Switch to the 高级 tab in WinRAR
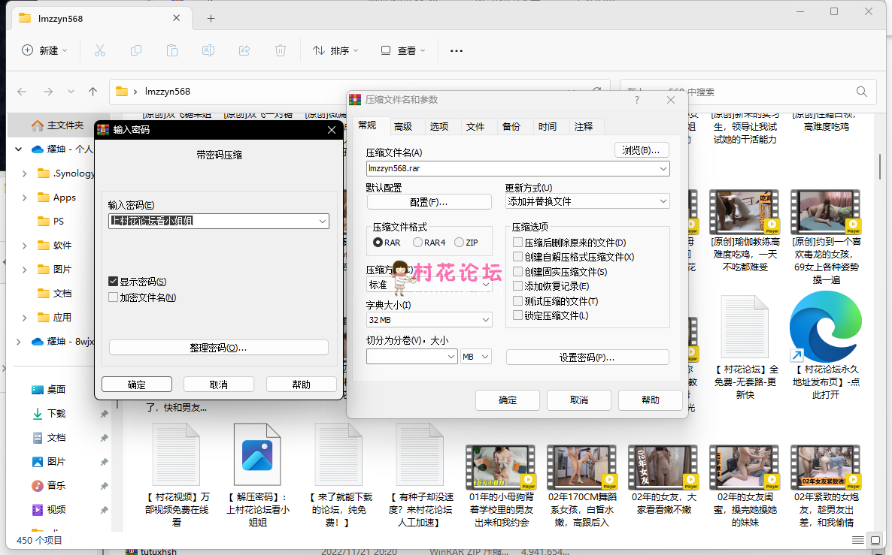 click(x=404, y=125)
